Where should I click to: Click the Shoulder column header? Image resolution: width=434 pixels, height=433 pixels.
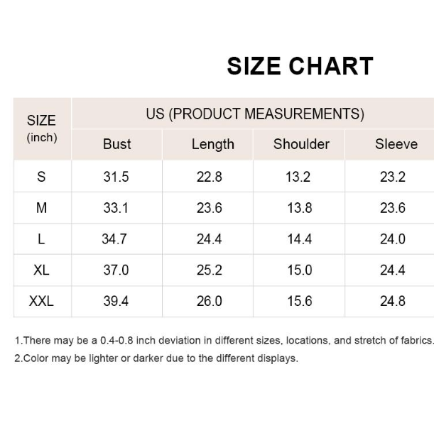click(x=301, y=144)
